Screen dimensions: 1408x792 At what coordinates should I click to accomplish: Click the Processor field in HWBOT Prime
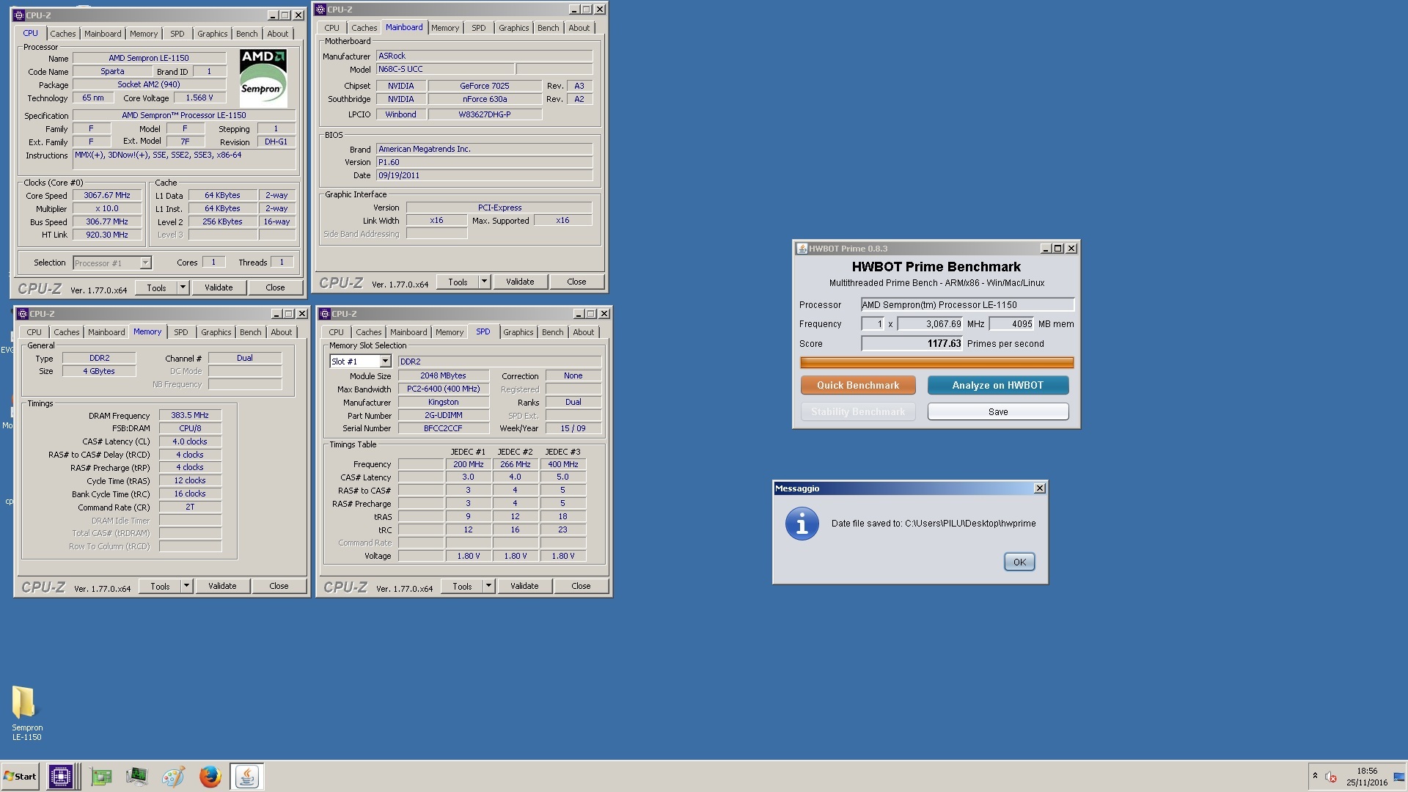point(967,304)
